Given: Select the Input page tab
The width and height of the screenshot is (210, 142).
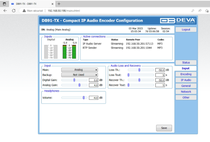Looking at the screenshot, I should pyautogui.click(x=185, y=69).
